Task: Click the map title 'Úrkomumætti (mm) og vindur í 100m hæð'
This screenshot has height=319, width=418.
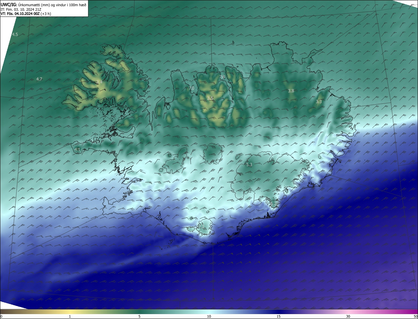Action: click(52, 5)
